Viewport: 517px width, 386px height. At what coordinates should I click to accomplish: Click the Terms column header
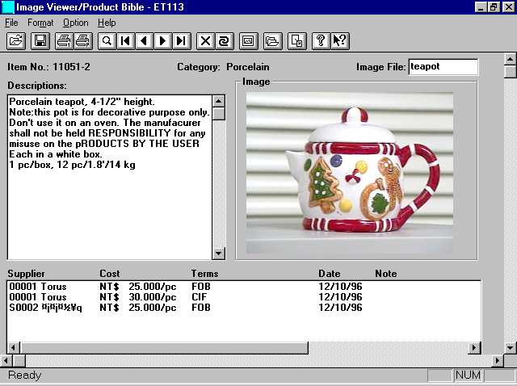pyautogui.click(x=204, y=274)
